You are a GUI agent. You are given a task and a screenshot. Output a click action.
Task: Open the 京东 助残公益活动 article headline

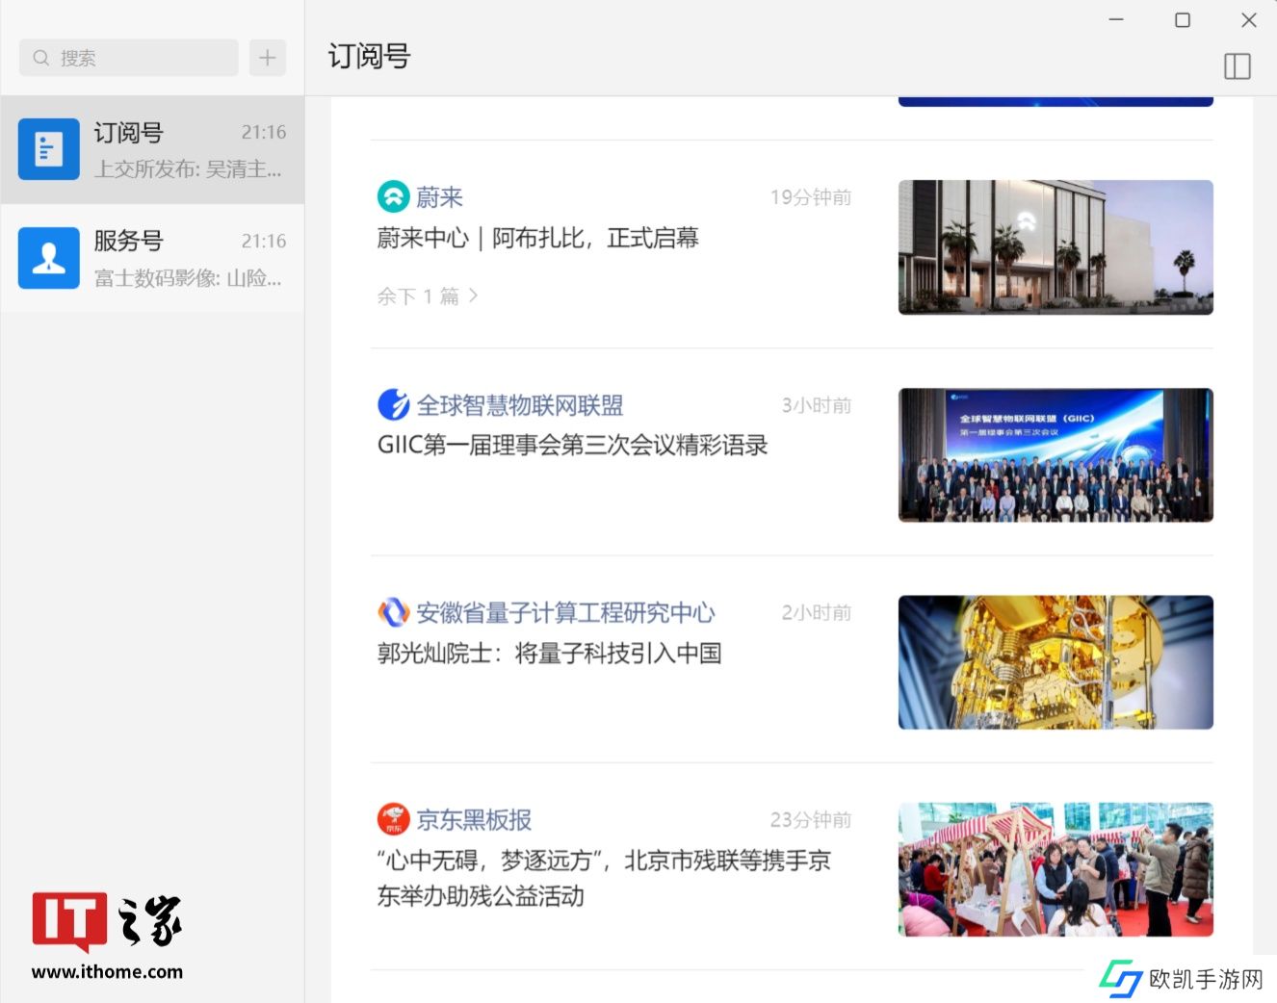pyautogui.click(x=603, y=878)
